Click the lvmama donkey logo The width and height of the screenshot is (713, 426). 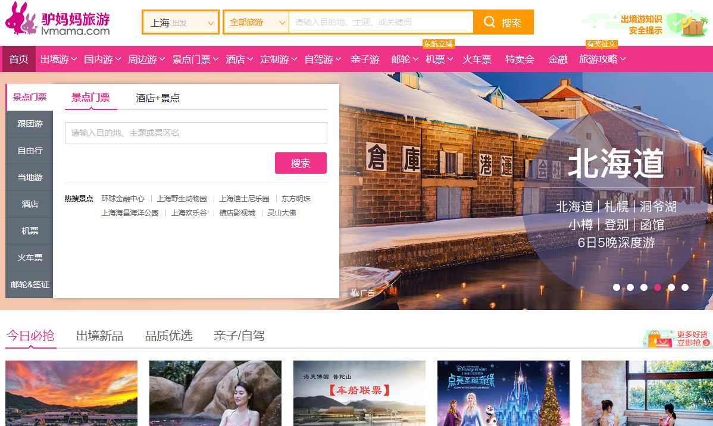pyautogui.click(x=57, y=22)
